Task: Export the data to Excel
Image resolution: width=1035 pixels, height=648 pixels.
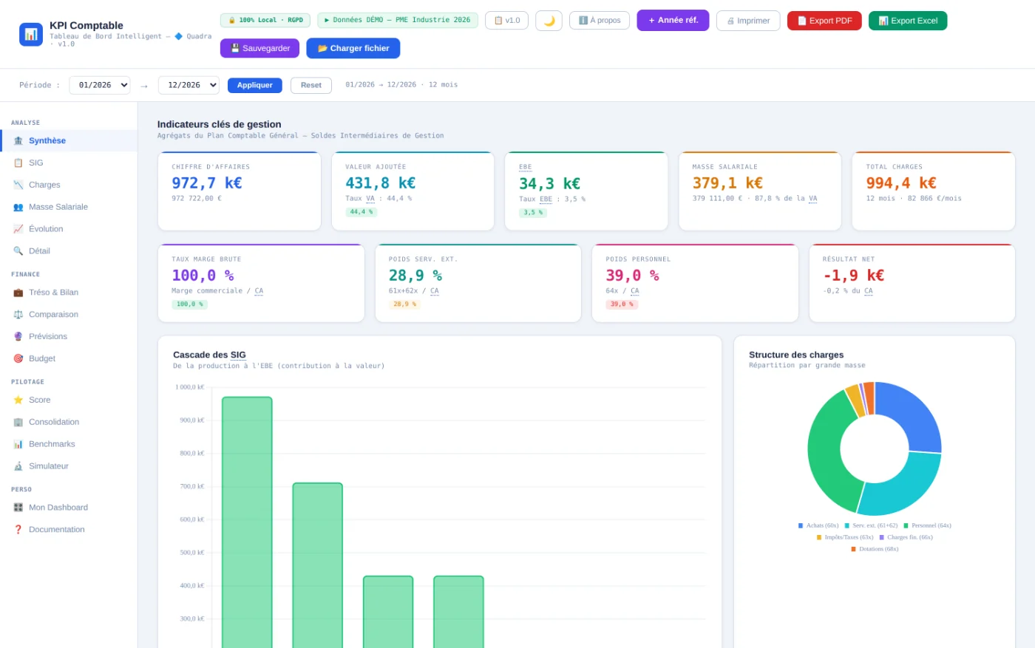Action: 908,21
